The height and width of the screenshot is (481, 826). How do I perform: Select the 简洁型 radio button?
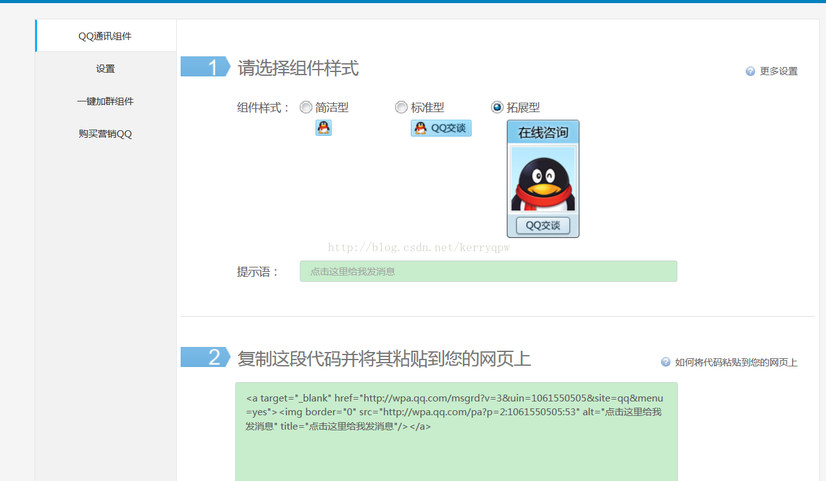306,108
